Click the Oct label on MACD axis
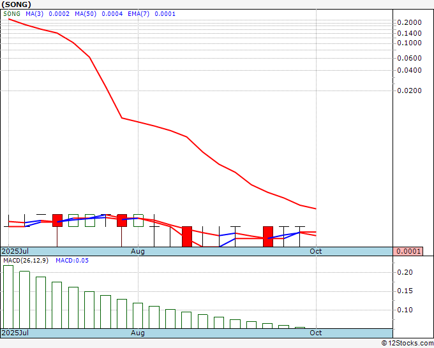 tap(315, 333)
